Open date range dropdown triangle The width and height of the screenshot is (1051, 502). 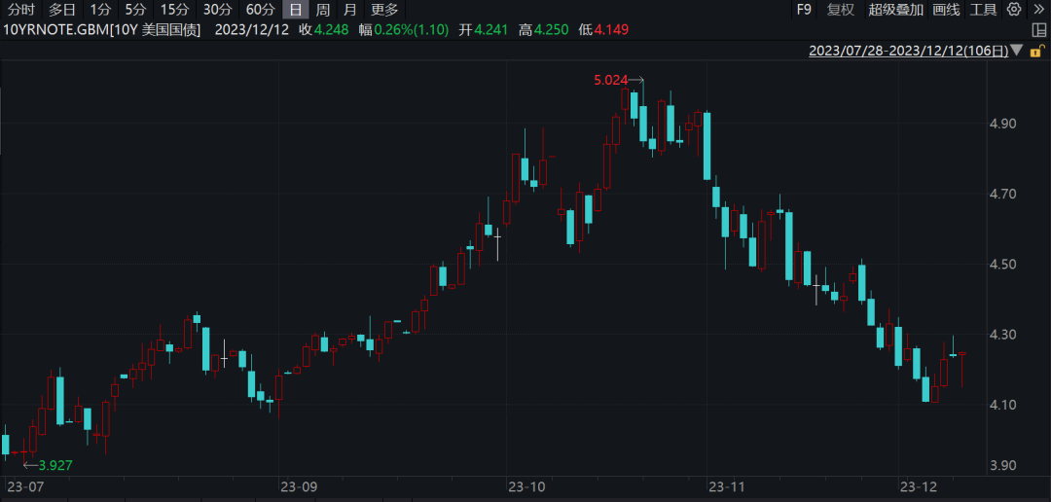click(1017, 51)
